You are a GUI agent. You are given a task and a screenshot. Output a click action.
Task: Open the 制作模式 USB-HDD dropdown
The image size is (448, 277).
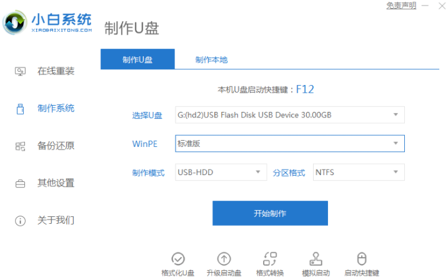221,172
